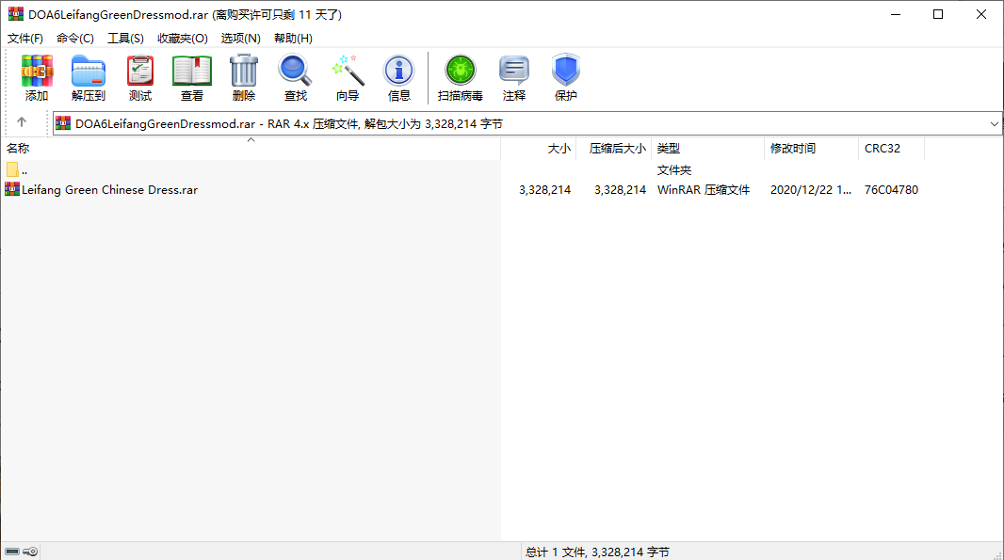Open the 查看 (View) book icon
1004x560 pixels.
(191, 77)
